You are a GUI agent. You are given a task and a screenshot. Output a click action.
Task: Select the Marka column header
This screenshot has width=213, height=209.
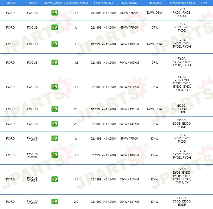pos(11,3)
